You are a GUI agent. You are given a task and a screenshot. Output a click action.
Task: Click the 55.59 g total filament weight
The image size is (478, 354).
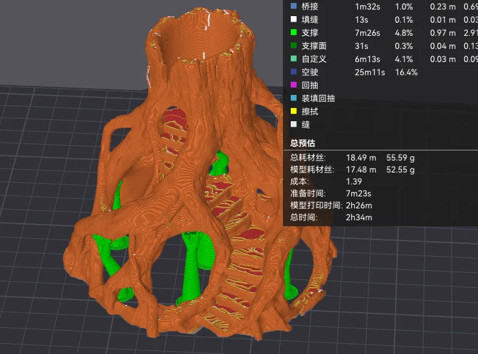(x=400, y=158)
